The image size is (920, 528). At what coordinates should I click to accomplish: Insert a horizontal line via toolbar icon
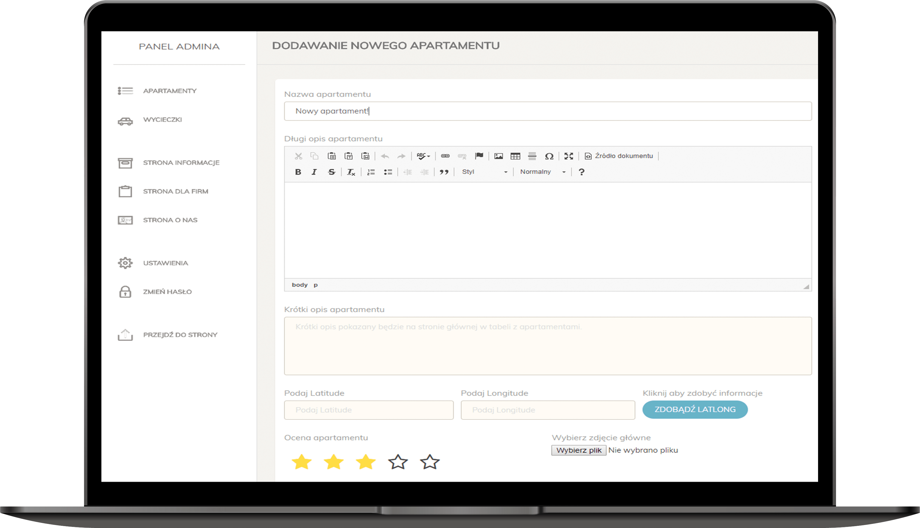[x=532, y=156]
